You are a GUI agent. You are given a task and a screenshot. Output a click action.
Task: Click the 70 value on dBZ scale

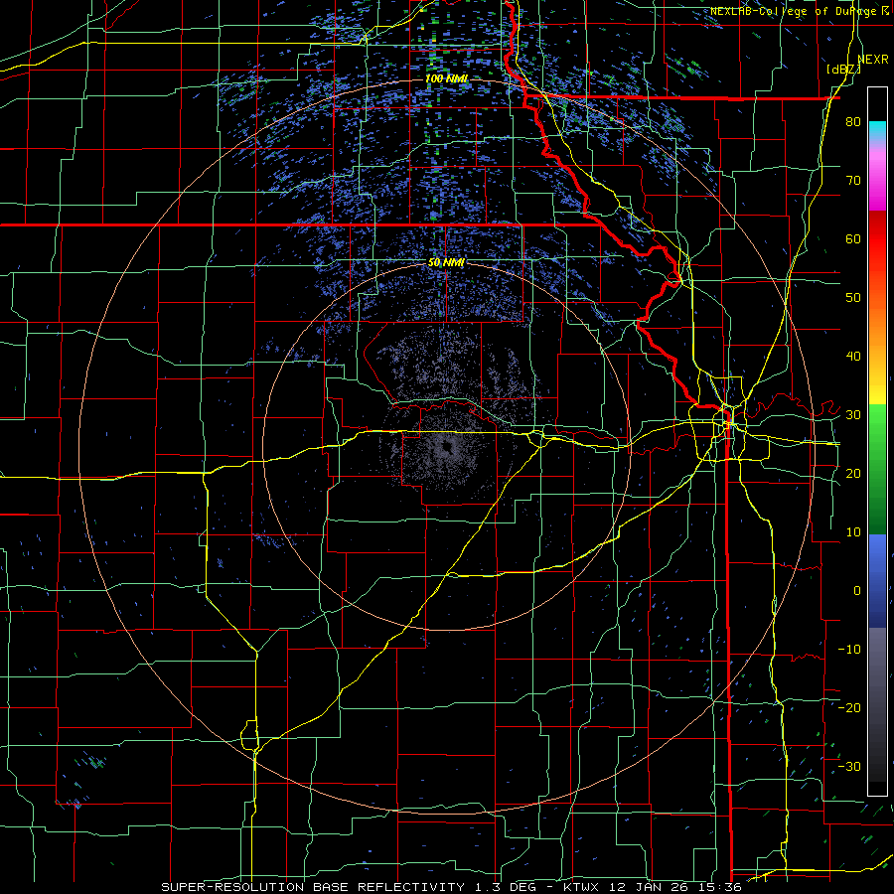pyautogui.click(x=853, y=181)
